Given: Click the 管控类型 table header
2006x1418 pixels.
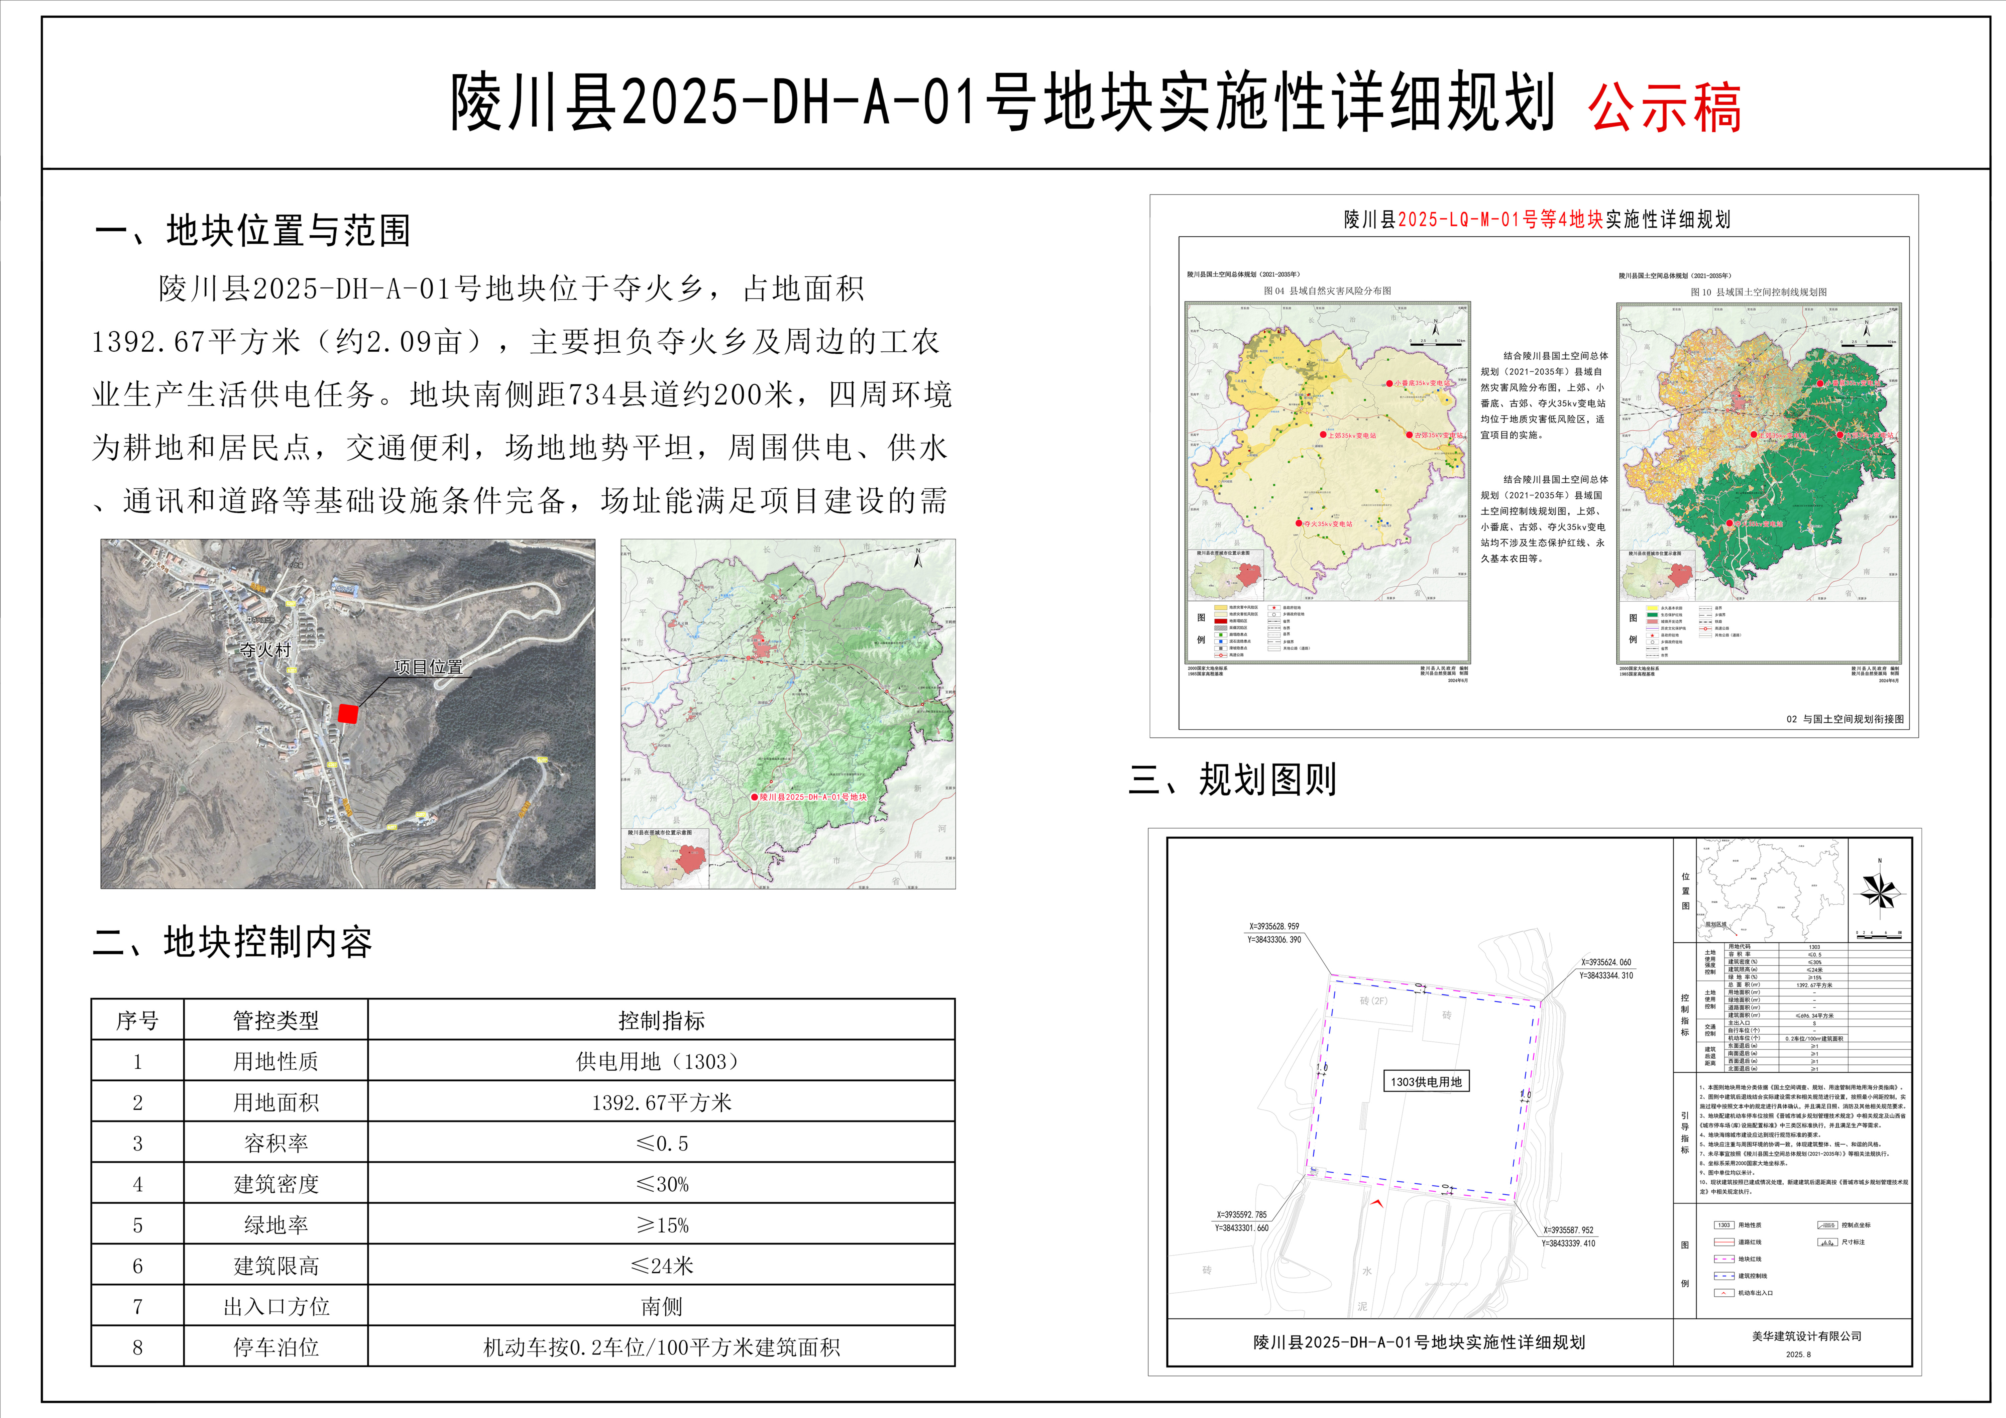Looking at the screenshot, I should pos(276,1020).
